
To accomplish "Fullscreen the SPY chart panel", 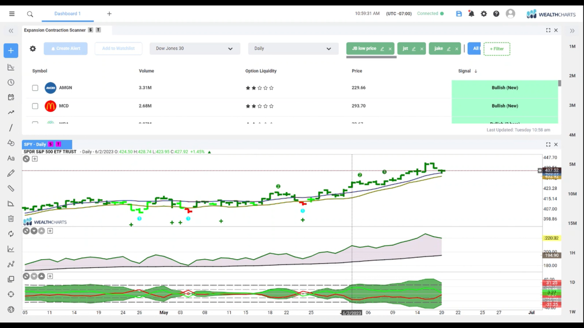I will click(x=548, y=145).
